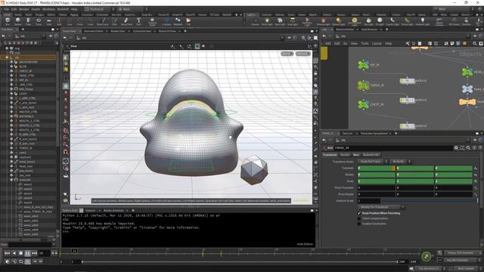The image size is (484, 272).
Task: Select the CHEST_JK node in network view
Action: point(364,104)
